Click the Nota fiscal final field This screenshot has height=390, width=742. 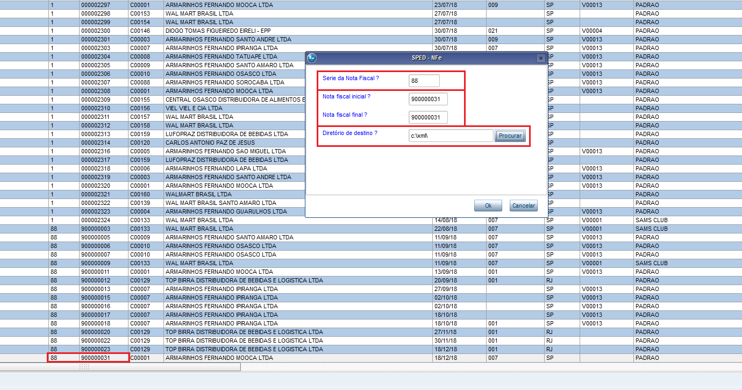(428, 117)
